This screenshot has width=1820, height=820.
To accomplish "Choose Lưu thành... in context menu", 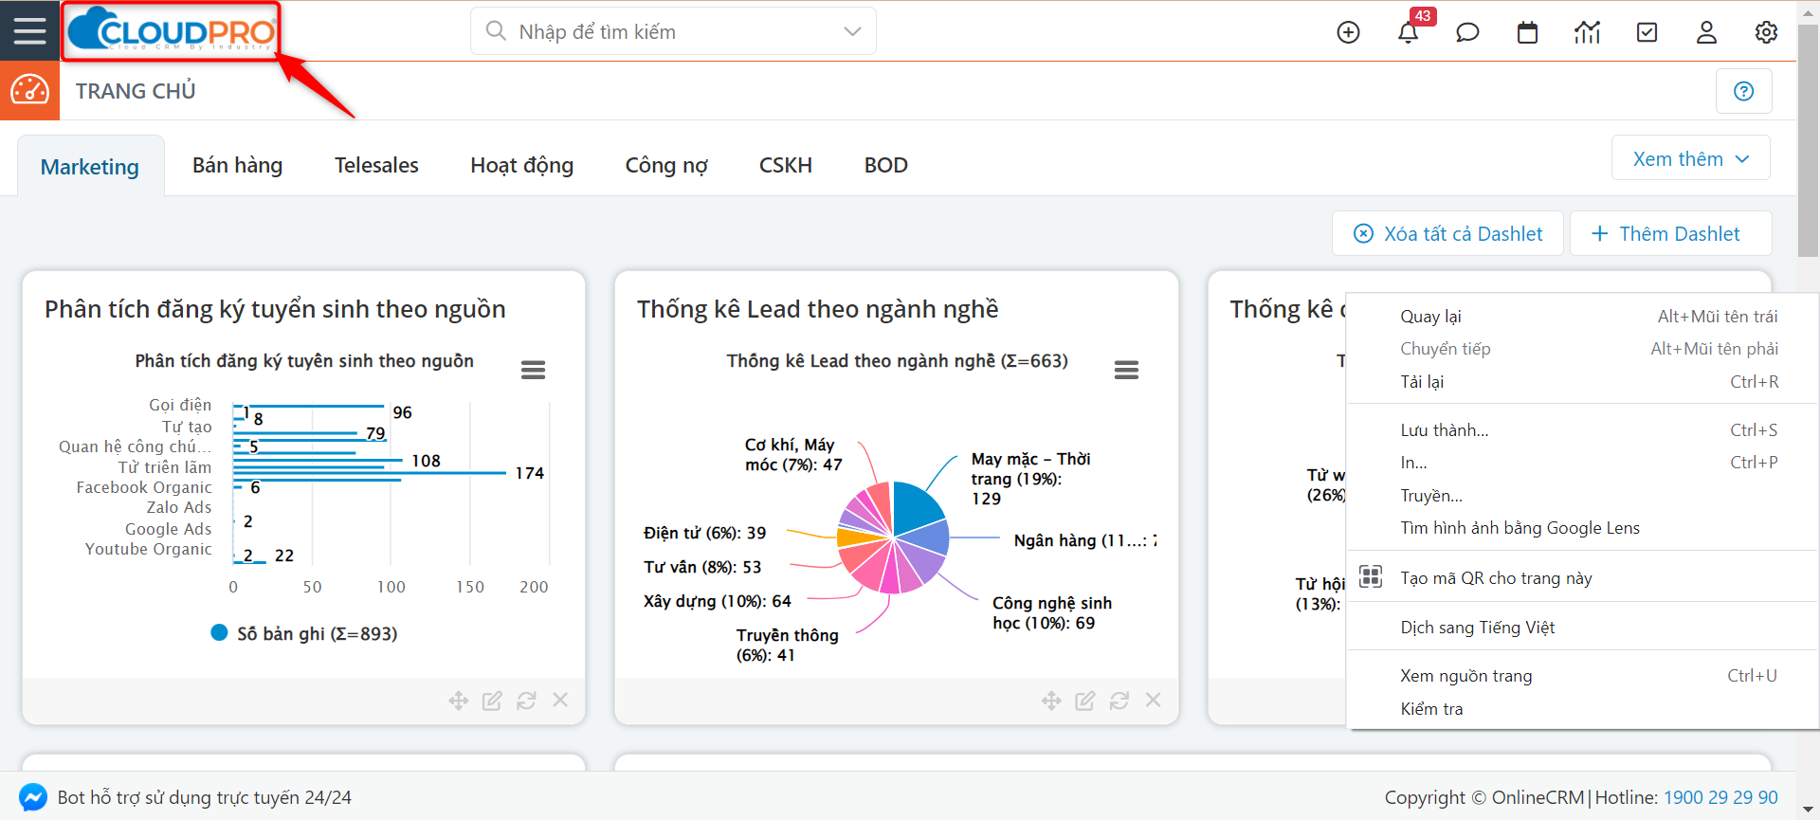I will click(x=1582, y=430).
